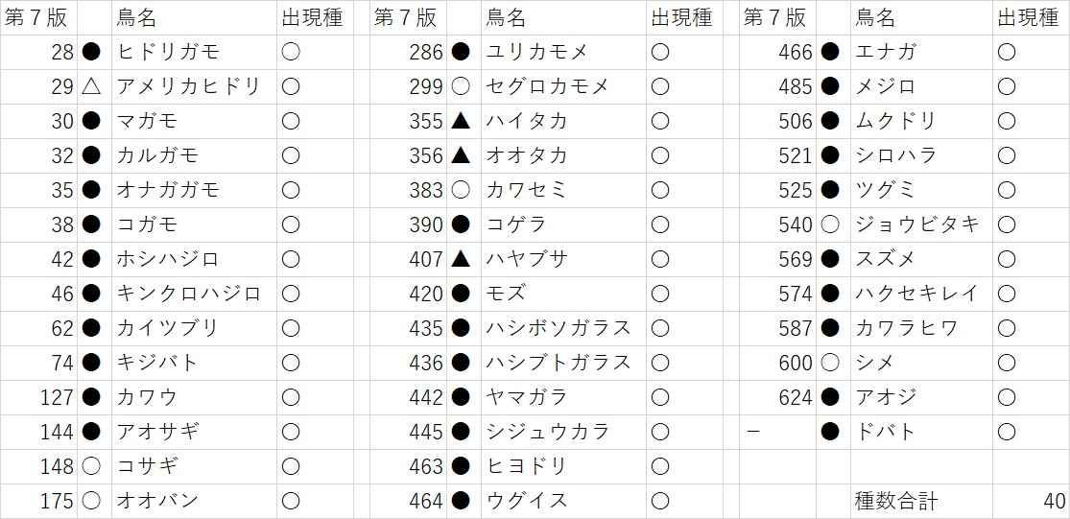1070x519 pixels.
Task: Select the open circle marker left of カワセミ
Action: click(x=461, y=190)
